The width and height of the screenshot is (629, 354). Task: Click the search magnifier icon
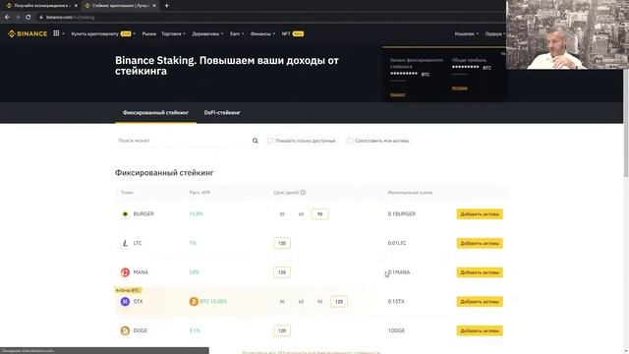pyautogui.click(x=256, y=141)
